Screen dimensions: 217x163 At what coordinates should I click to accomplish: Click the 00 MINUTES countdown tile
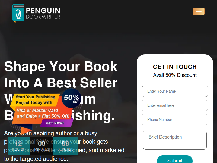[42, 146]
